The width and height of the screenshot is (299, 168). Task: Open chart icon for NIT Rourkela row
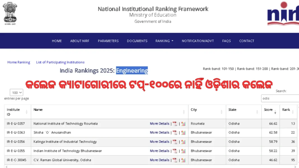[183, 124]
